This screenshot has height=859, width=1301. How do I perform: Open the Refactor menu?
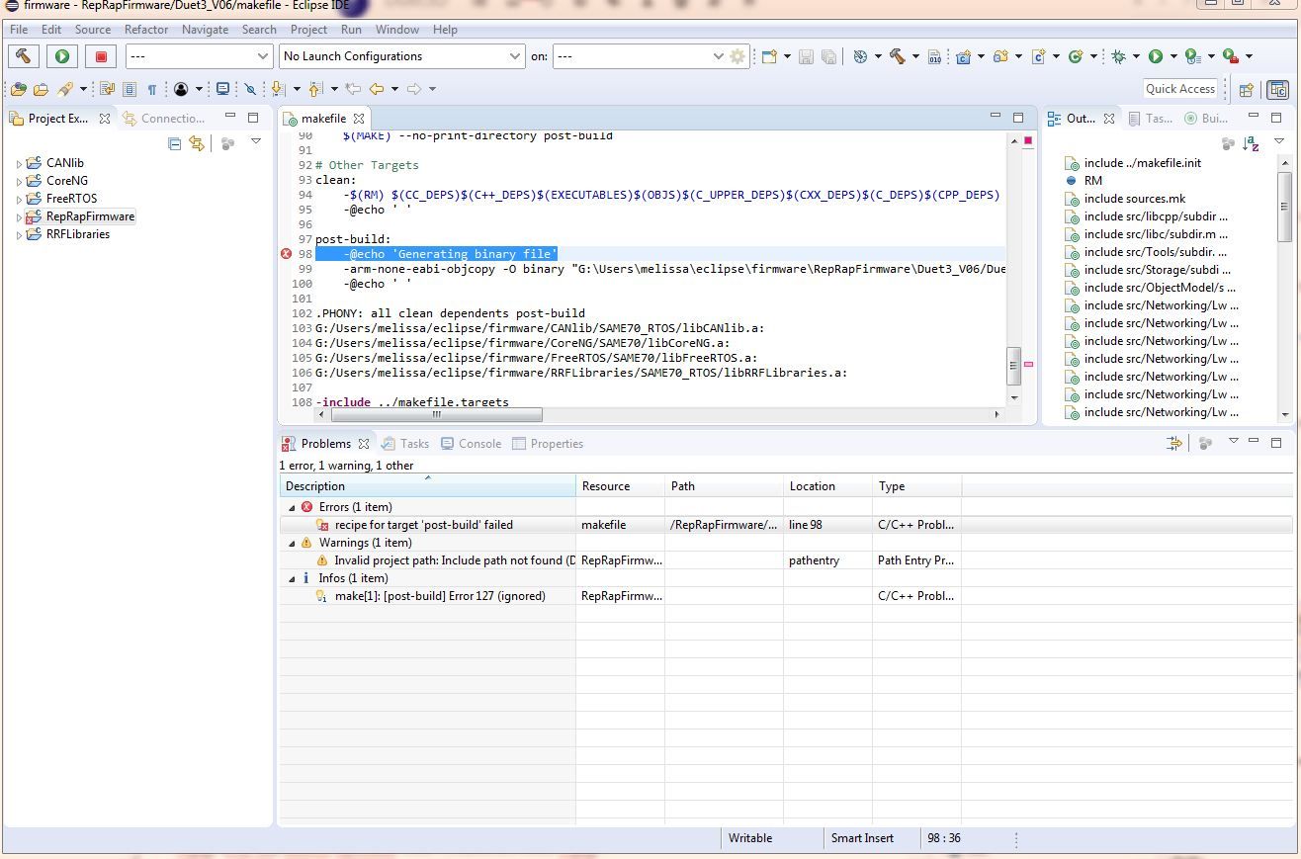point(145,30)
